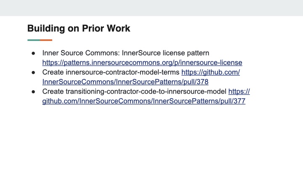
Task: Click the orange segment of the title underline
Action: (46, 40)
